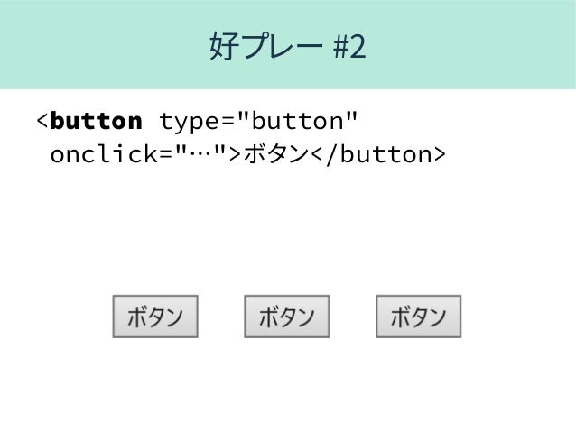
Task: Click the second ボタン button in the row
Action: pyautogui.click(x=286, y=317)
